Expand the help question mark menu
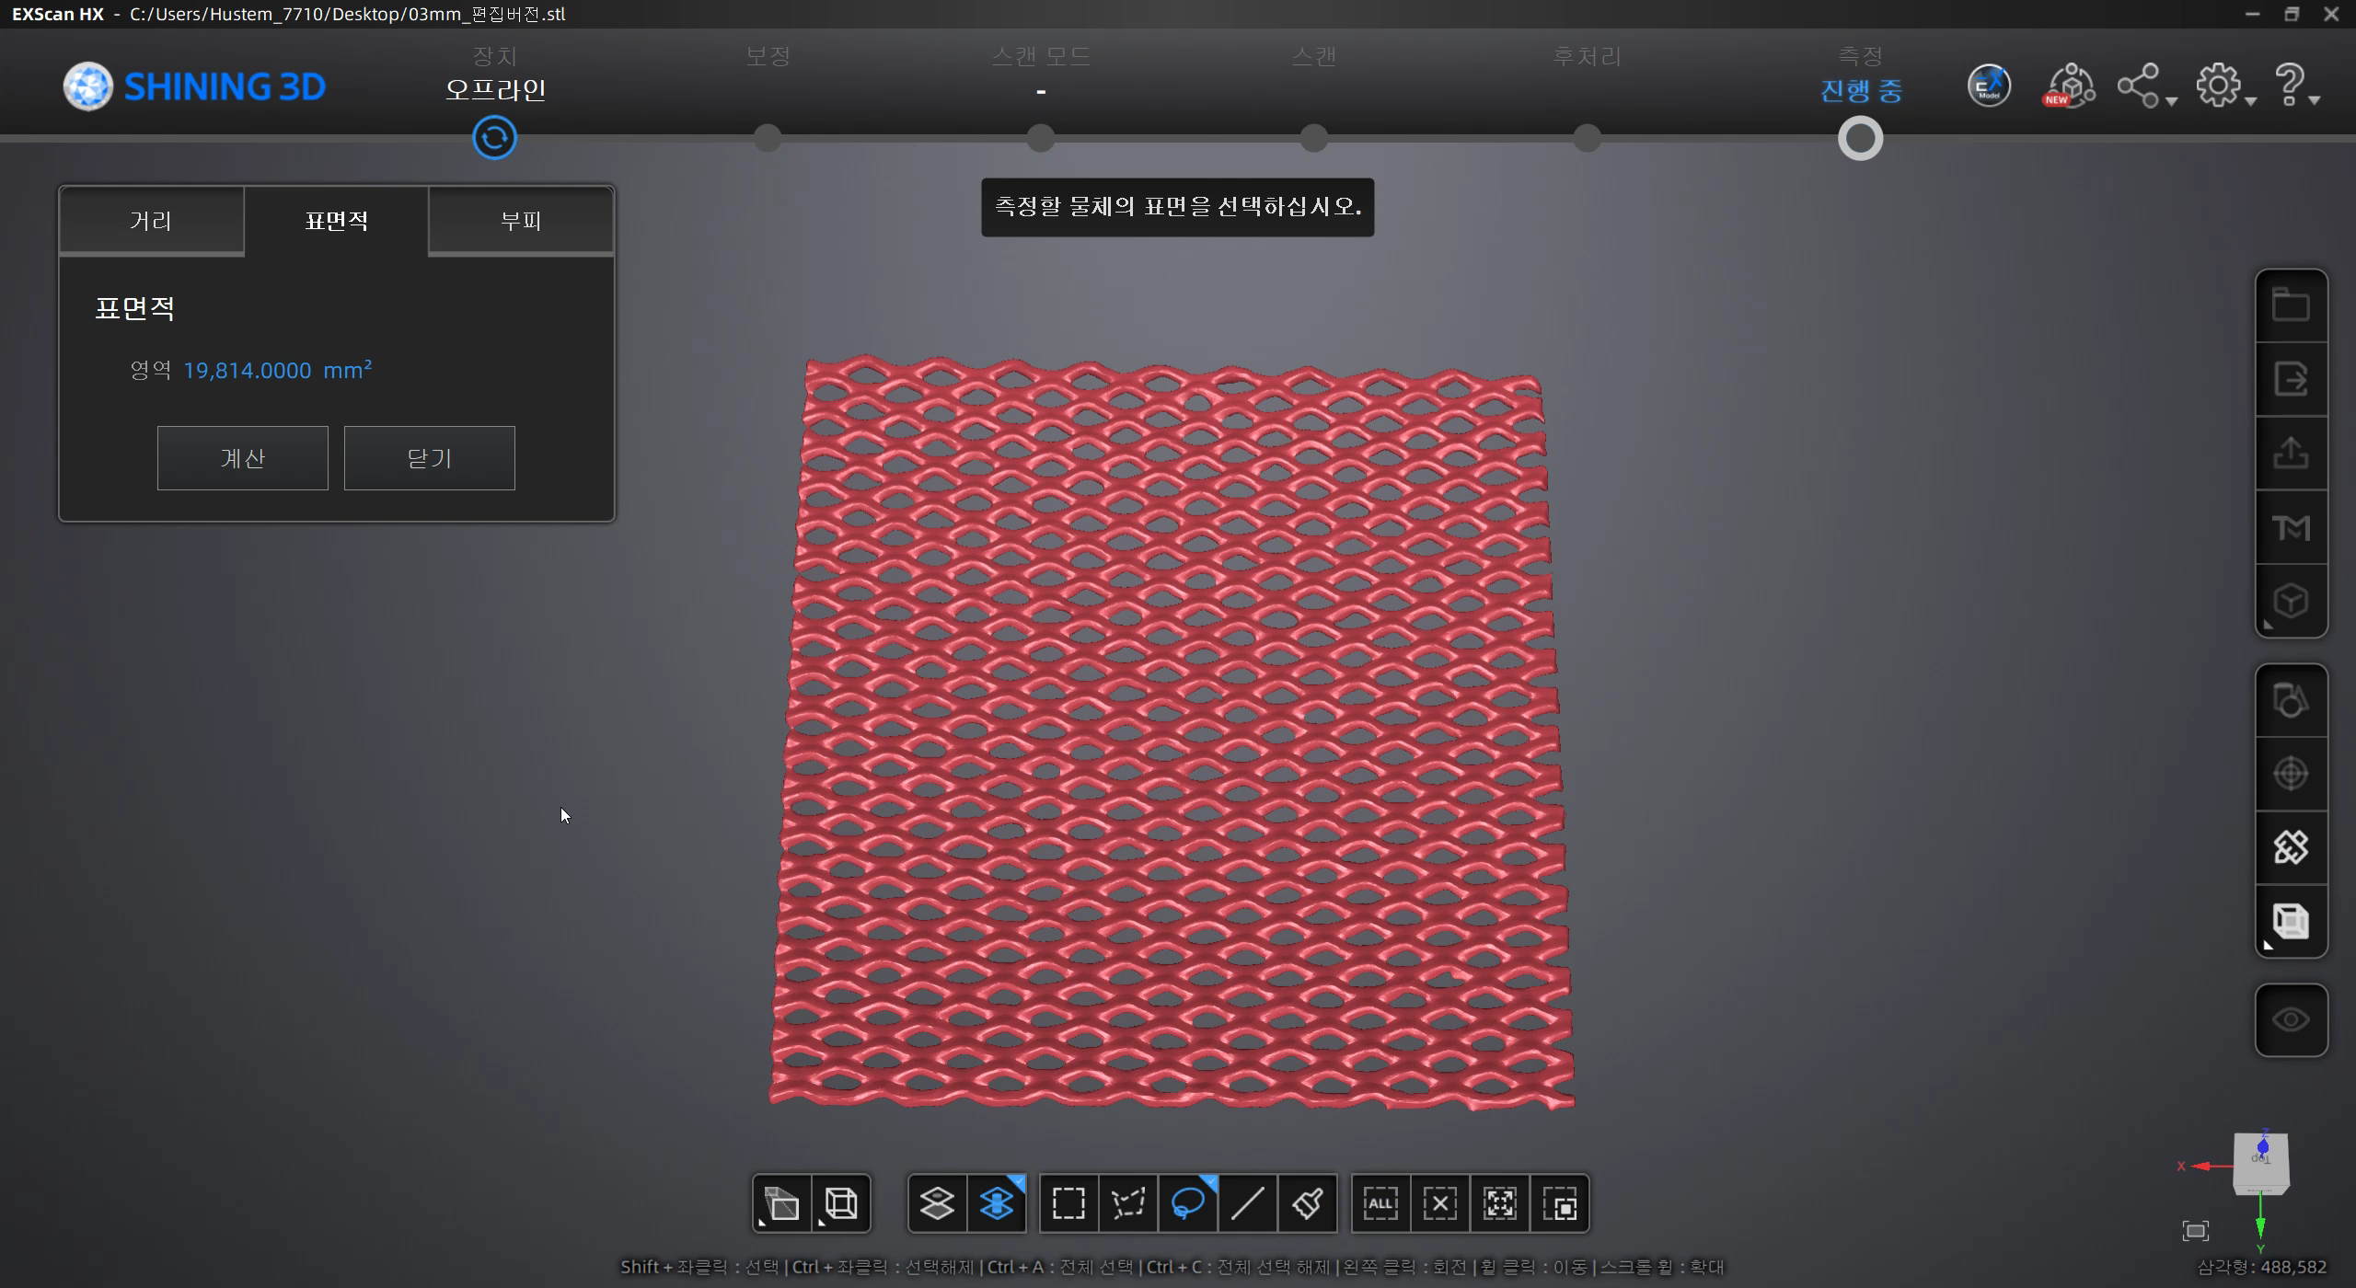 point(2290,86)
